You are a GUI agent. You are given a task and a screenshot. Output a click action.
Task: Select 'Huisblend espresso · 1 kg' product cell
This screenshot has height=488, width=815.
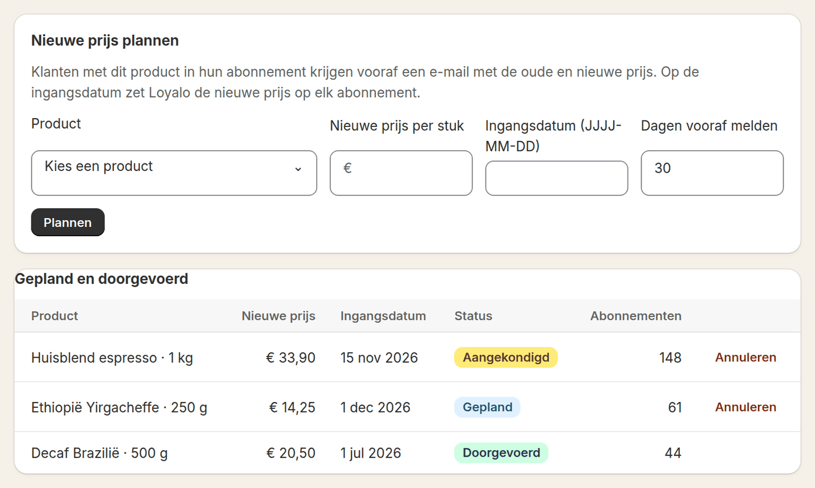pos(112,357)
